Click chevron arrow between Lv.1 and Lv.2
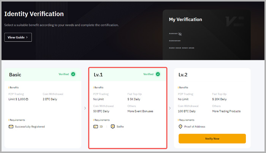 (169, 108)
